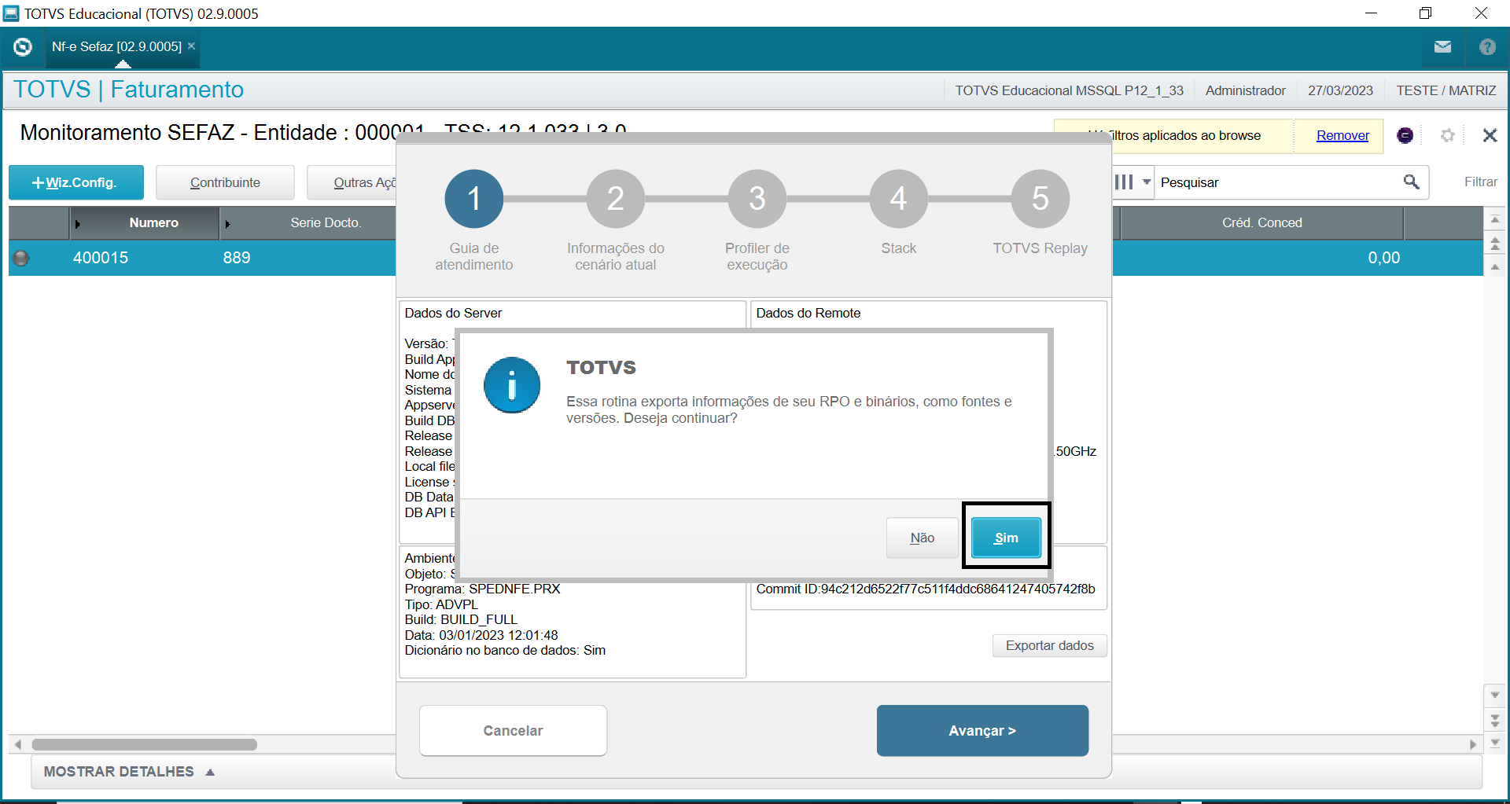The width and height of the screenshot is (1510, 804).
Task: Click the horizontal scrollbar thumb
Action: 144,744
